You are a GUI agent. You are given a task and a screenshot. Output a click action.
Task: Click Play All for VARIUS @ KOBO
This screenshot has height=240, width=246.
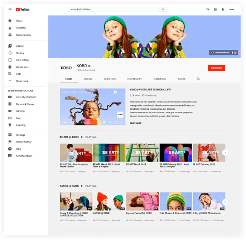pyautogui.click(x=91, y=186)
